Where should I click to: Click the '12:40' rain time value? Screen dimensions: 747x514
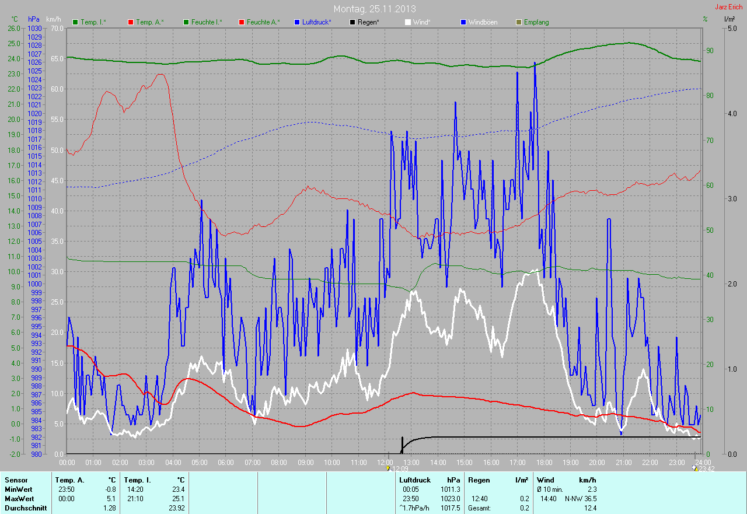coord(480,499)
